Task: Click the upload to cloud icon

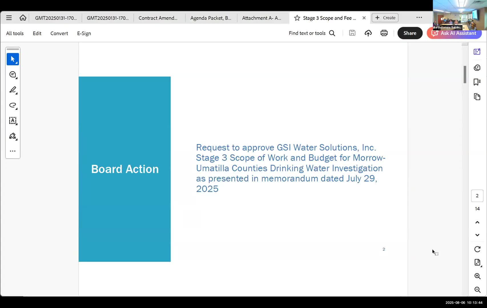Action: (368, 33)
